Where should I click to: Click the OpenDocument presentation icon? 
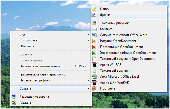(x=94, y=47)
